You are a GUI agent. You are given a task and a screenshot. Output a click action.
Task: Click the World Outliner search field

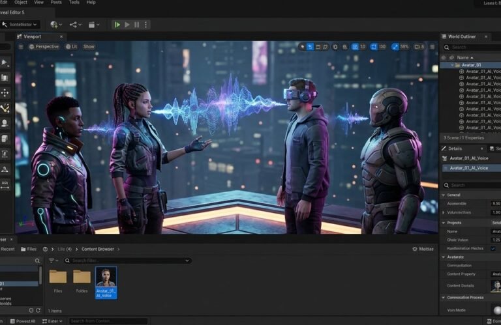pos(472,48)
